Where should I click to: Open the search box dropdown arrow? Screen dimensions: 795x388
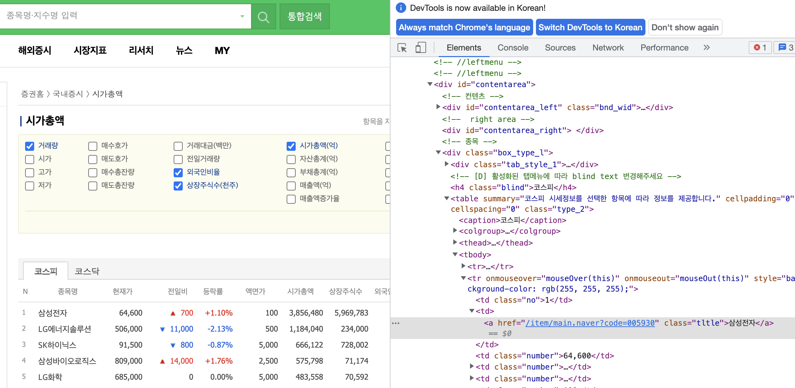[x=242, y=16]
